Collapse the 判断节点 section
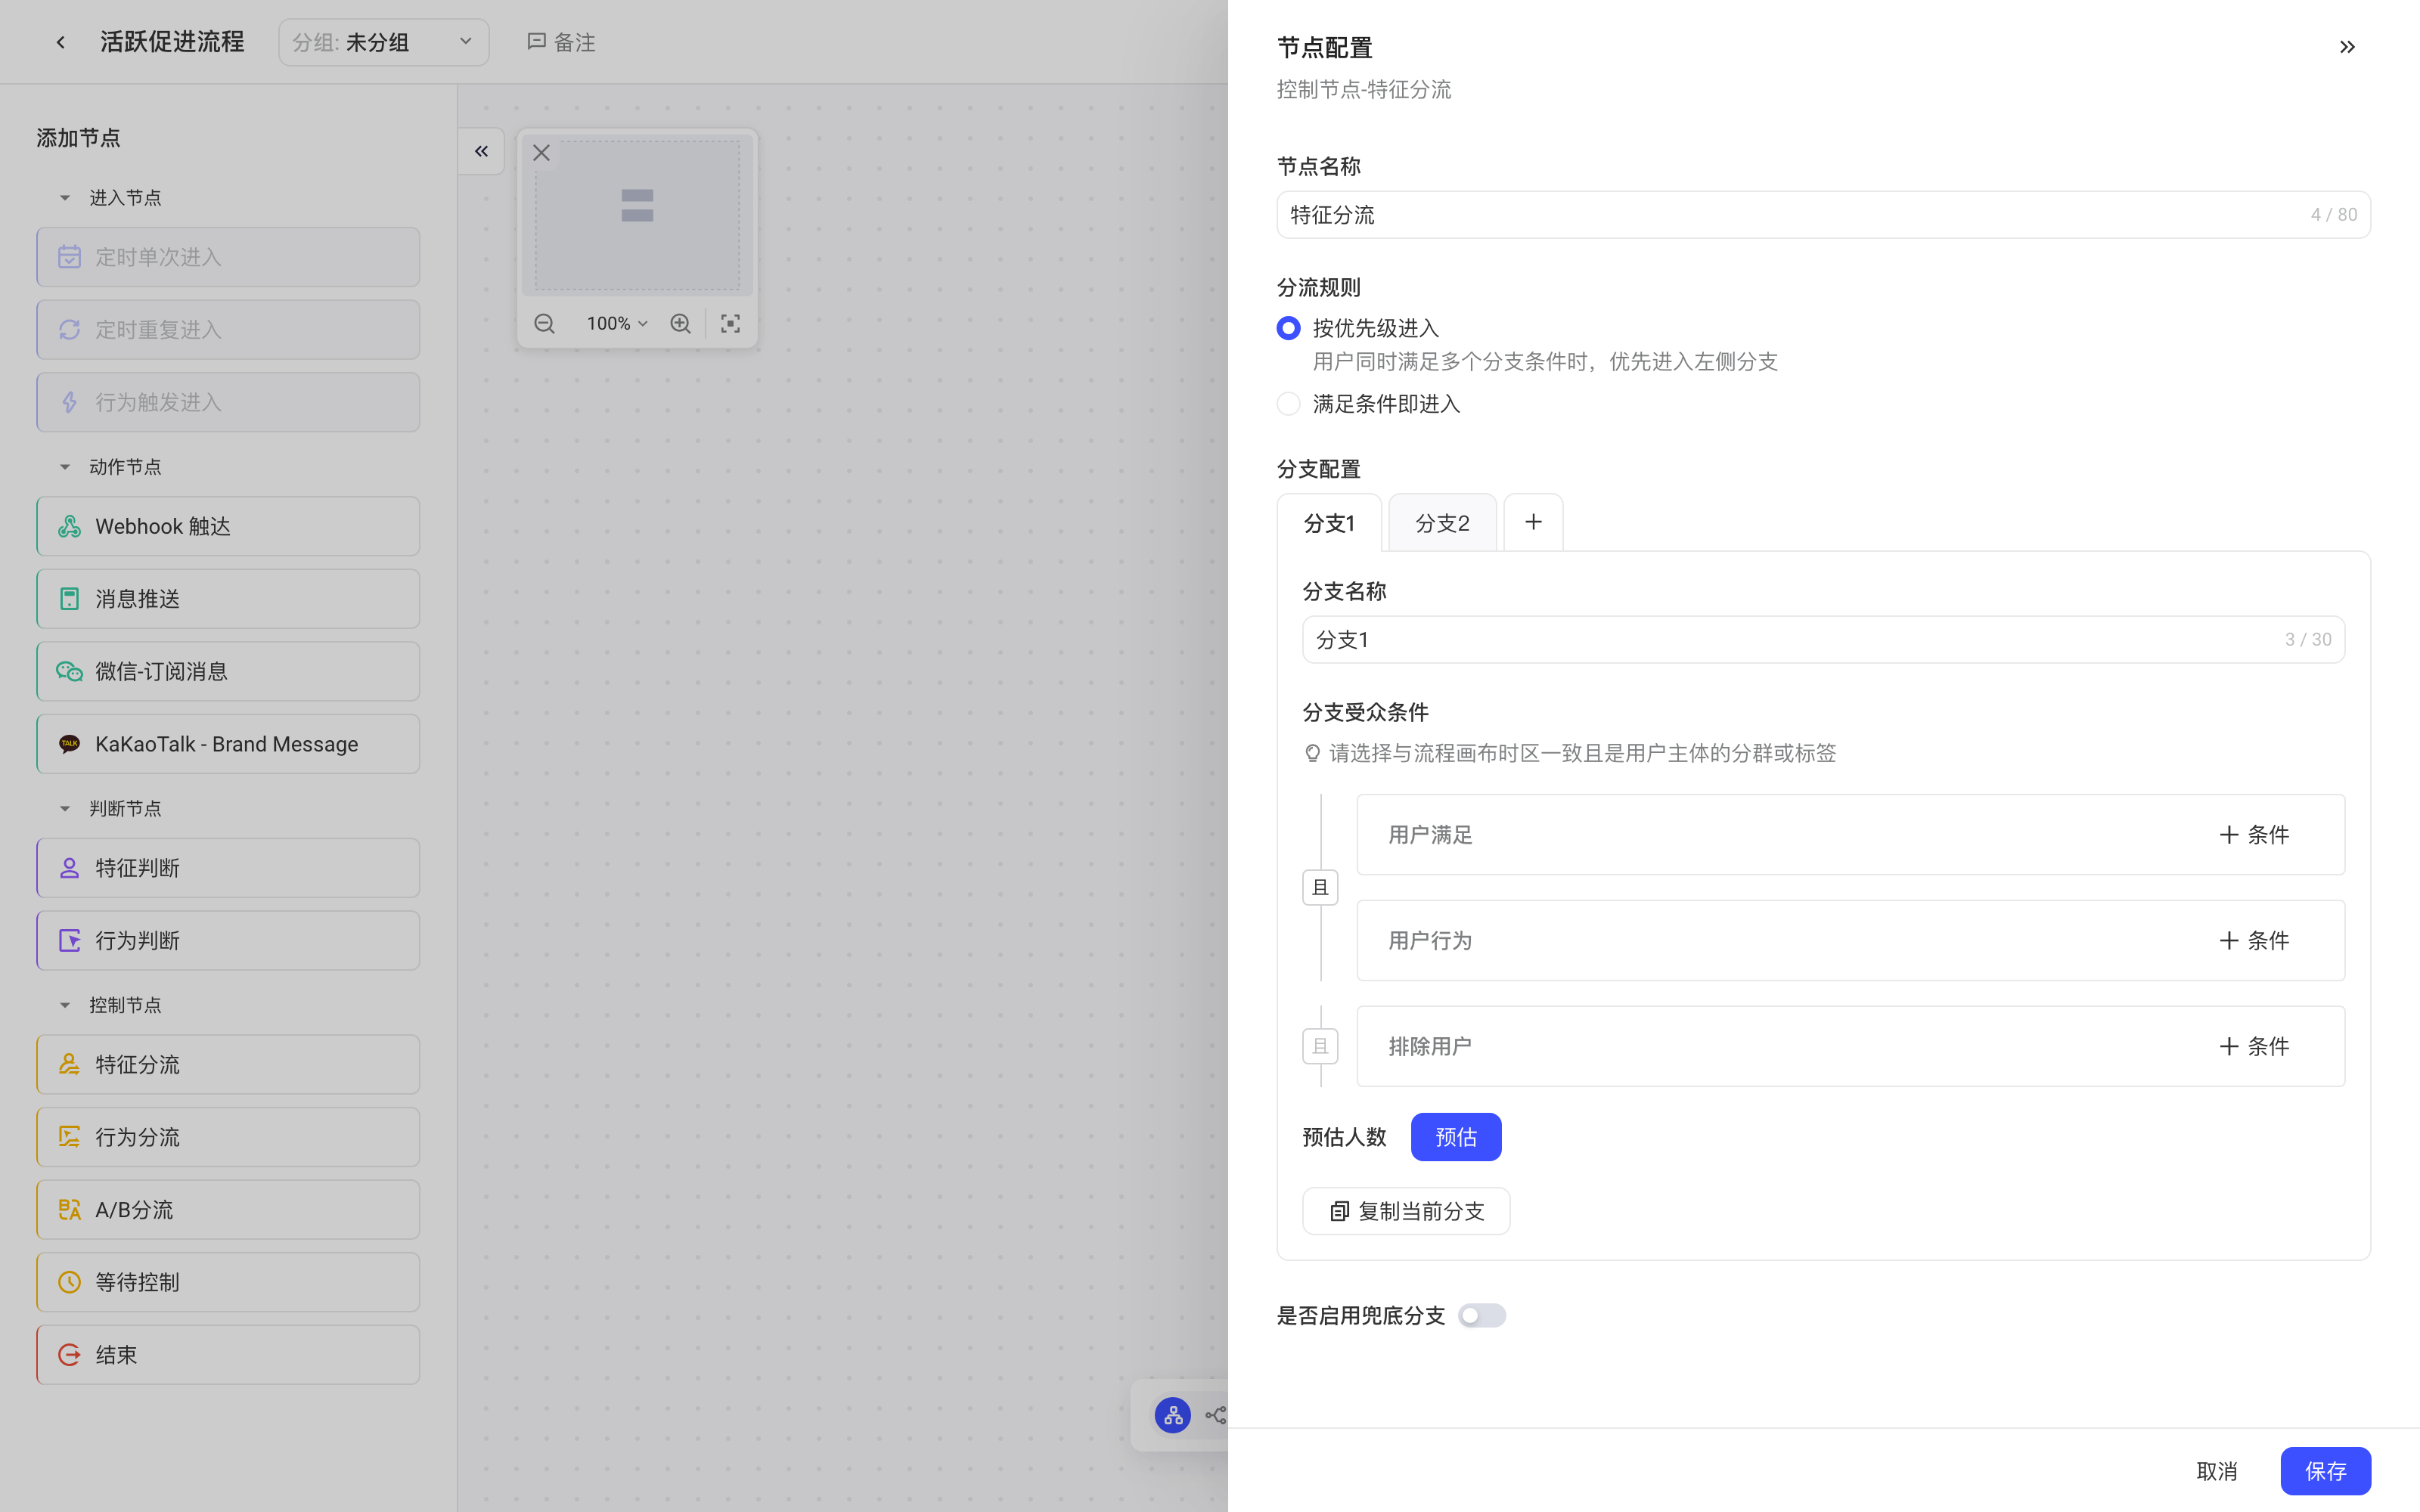The height and width of the screenshot is (1512, 2420). (x=65, y=808)
